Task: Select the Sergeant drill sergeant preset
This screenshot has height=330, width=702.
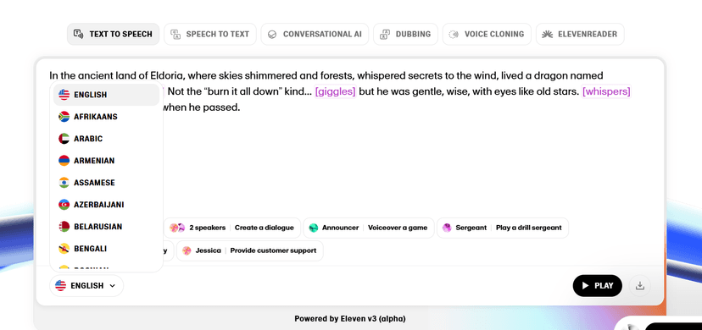Action: pyautogui.click(x=502, y=228)
